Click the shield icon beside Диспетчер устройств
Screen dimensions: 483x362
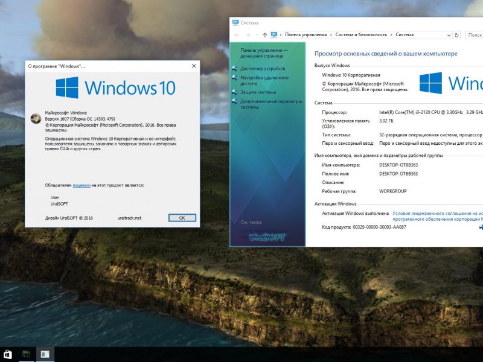[x=235, y=68]
